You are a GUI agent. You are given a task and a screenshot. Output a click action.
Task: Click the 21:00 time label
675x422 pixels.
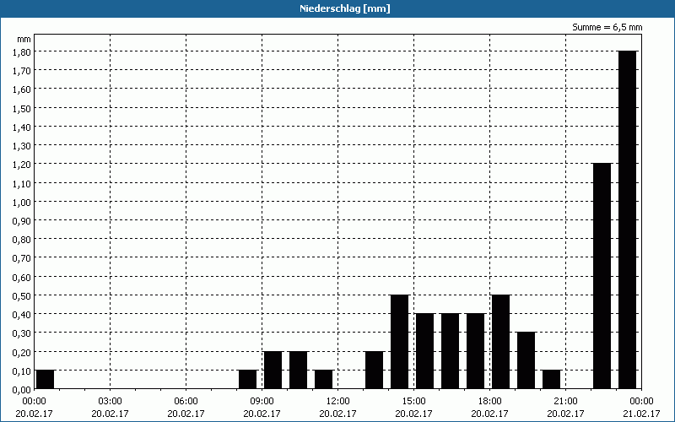(565, 401)
